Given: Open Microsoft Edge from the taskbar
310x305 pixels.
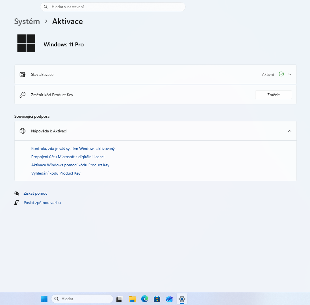Looking at the screenshot, I should click(145, 299).
